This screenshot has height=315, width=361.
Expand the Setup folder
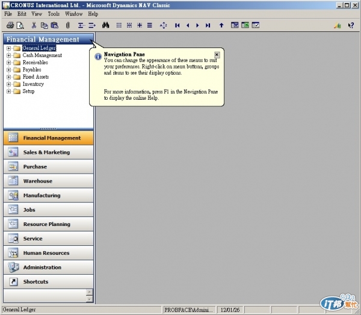tap(9, 91)
